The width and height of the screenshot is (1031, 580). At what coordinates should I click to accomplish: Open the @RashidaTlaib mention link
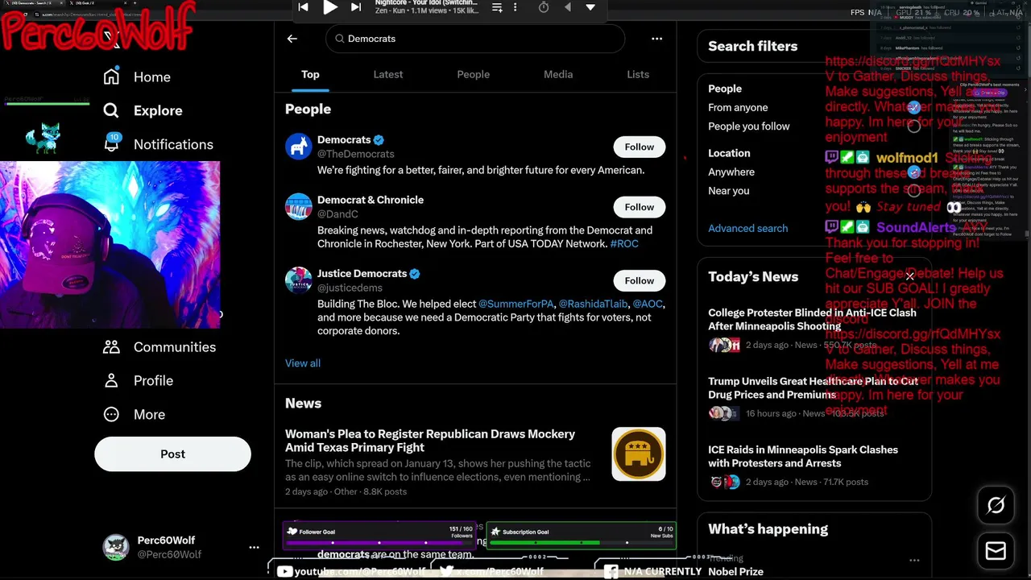point(593,304)
